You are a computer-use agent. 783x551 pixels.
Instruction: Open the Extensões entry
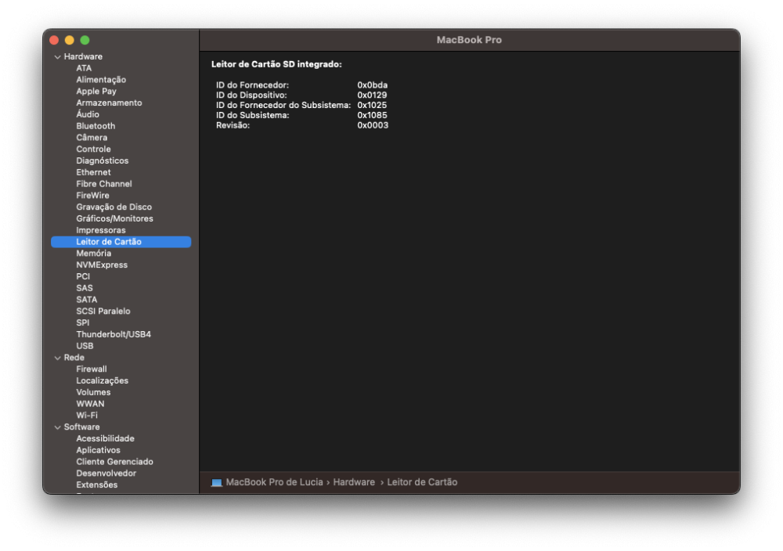coord(97,485)
